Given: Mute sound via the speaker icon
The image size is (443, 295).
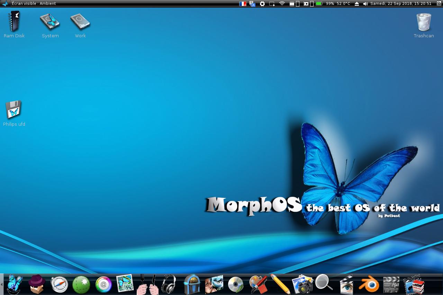Looking at the screenshot, I should (365, 3).
